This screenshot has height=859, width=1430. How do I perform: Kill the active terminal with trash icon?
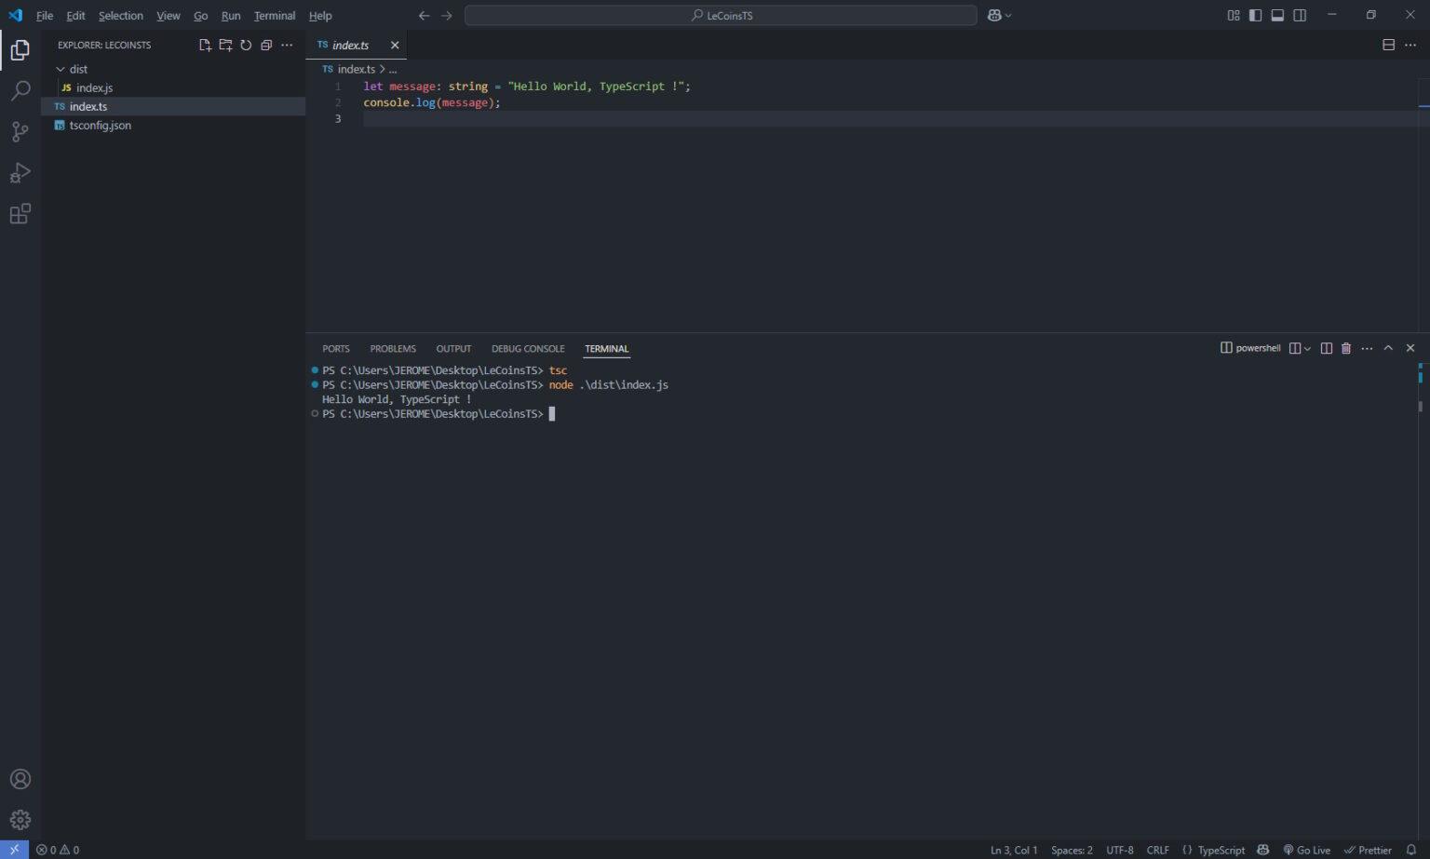click(x=1345, y=347)
